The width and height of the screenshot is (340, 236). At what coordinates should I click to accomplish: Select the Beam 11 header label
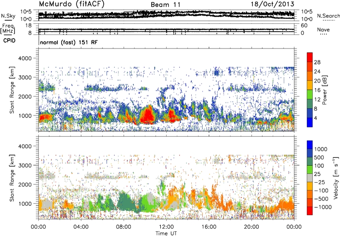pyautogui.click(x=165, y=5)
